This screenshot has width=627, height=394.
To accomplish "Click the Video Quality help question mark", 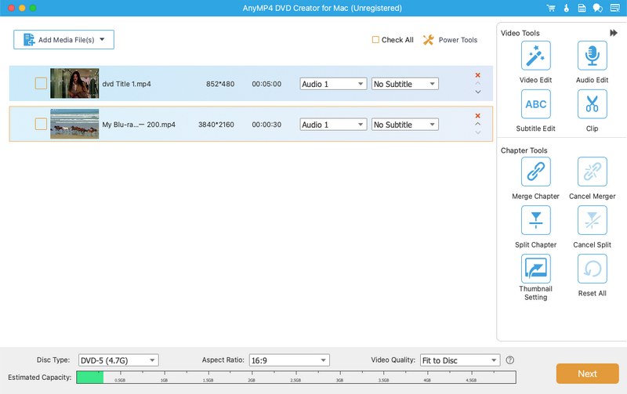I will point(509,360).
